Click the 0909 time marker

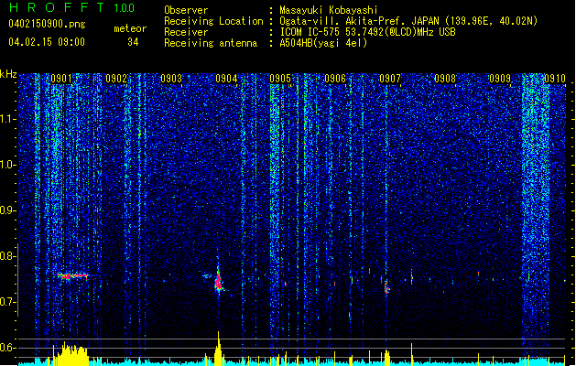coord(500,79)
